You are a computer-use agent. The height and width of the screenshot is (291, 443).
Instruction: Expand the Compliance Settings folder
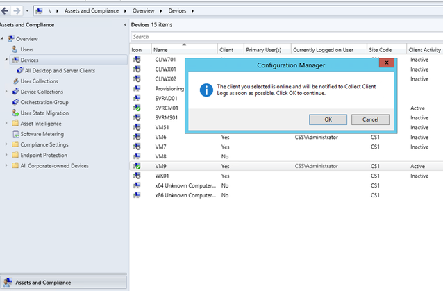[x=6, y=144]
